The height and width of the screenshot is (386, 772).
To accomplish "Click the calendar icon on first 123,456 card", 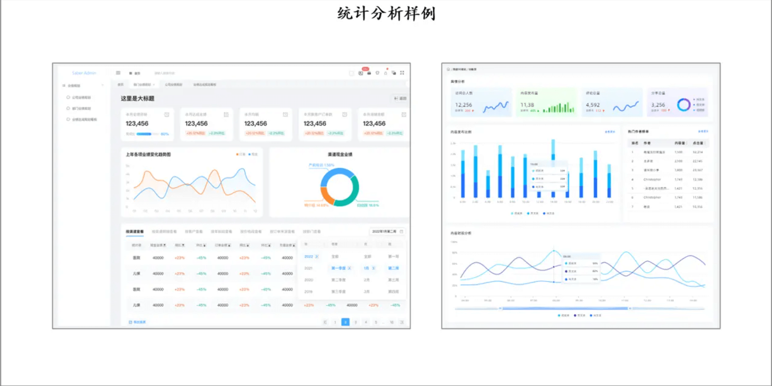I will 167,115.
